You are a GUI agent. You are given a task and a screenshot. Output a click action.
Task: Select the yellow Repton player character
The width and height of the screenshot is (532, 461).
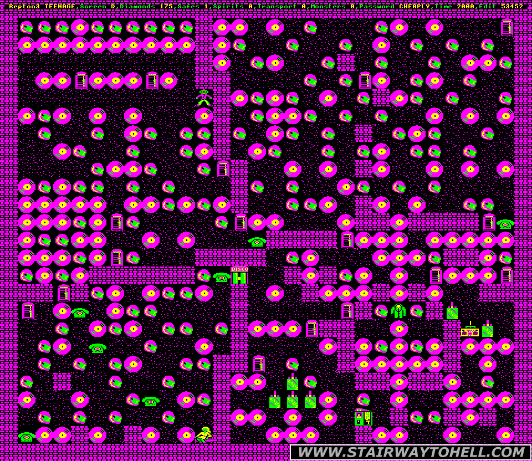click(x=204, y=434)
